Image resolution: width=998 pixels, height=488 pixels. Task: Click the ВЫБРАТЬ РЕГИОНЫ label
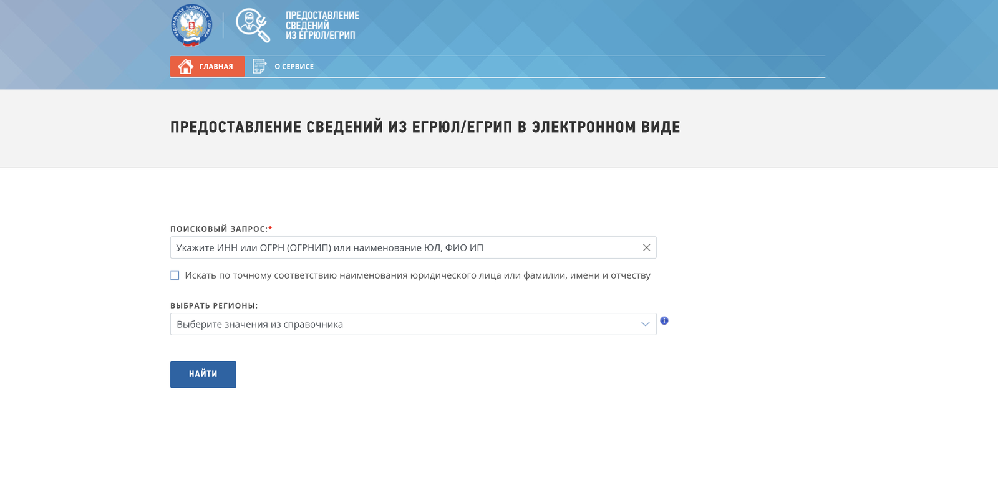tap(214, 305)
